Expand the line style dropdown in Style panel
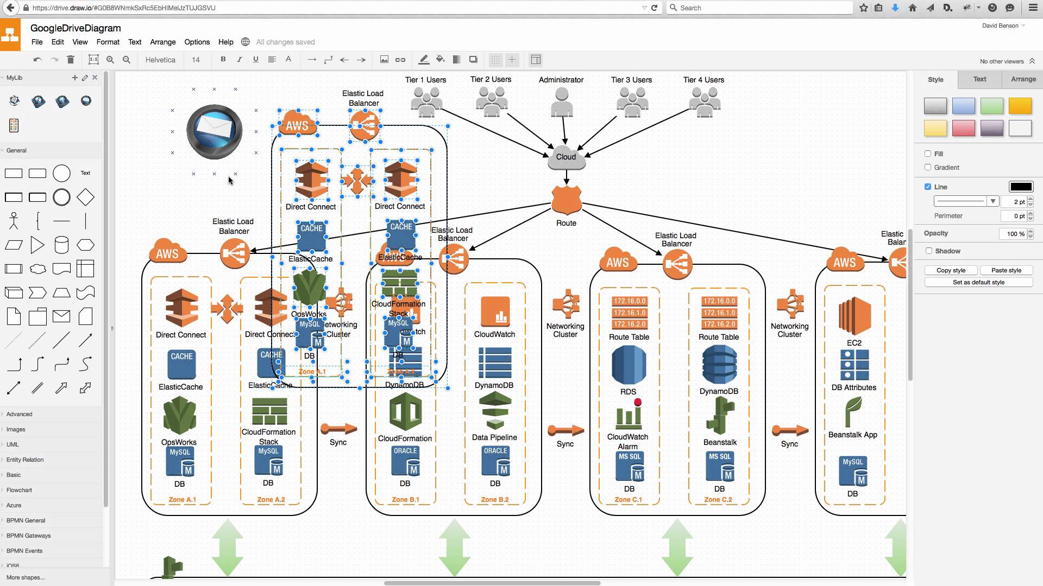 (991, 201)
